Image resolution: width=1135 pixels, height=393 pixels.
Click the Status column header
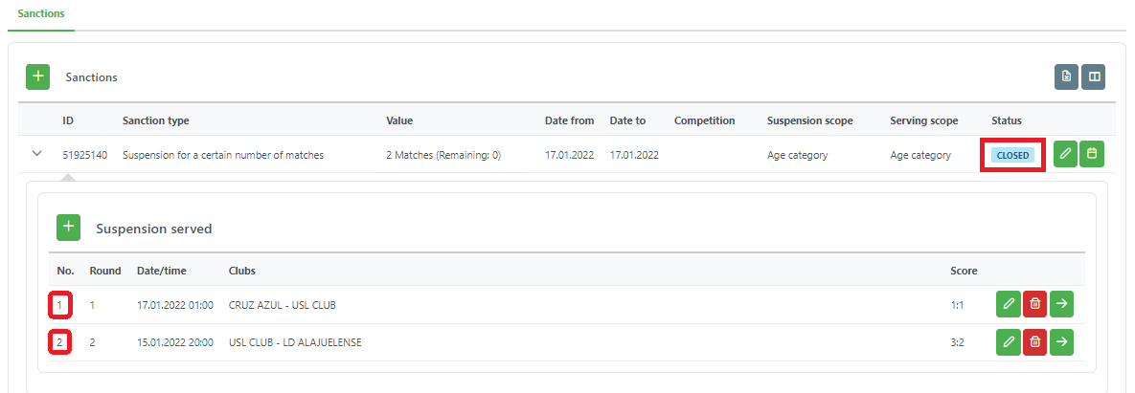pos(1006,120)
